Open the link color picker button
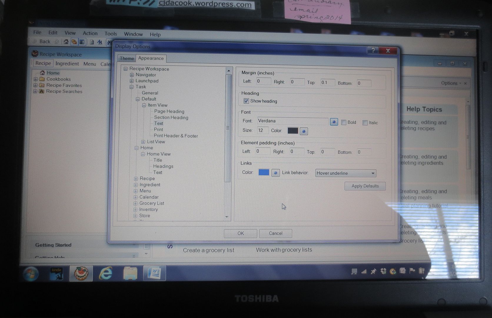 (x=275, y=173)
